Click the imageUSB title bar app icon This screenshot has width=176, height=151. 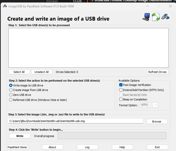tap(5, 6)
